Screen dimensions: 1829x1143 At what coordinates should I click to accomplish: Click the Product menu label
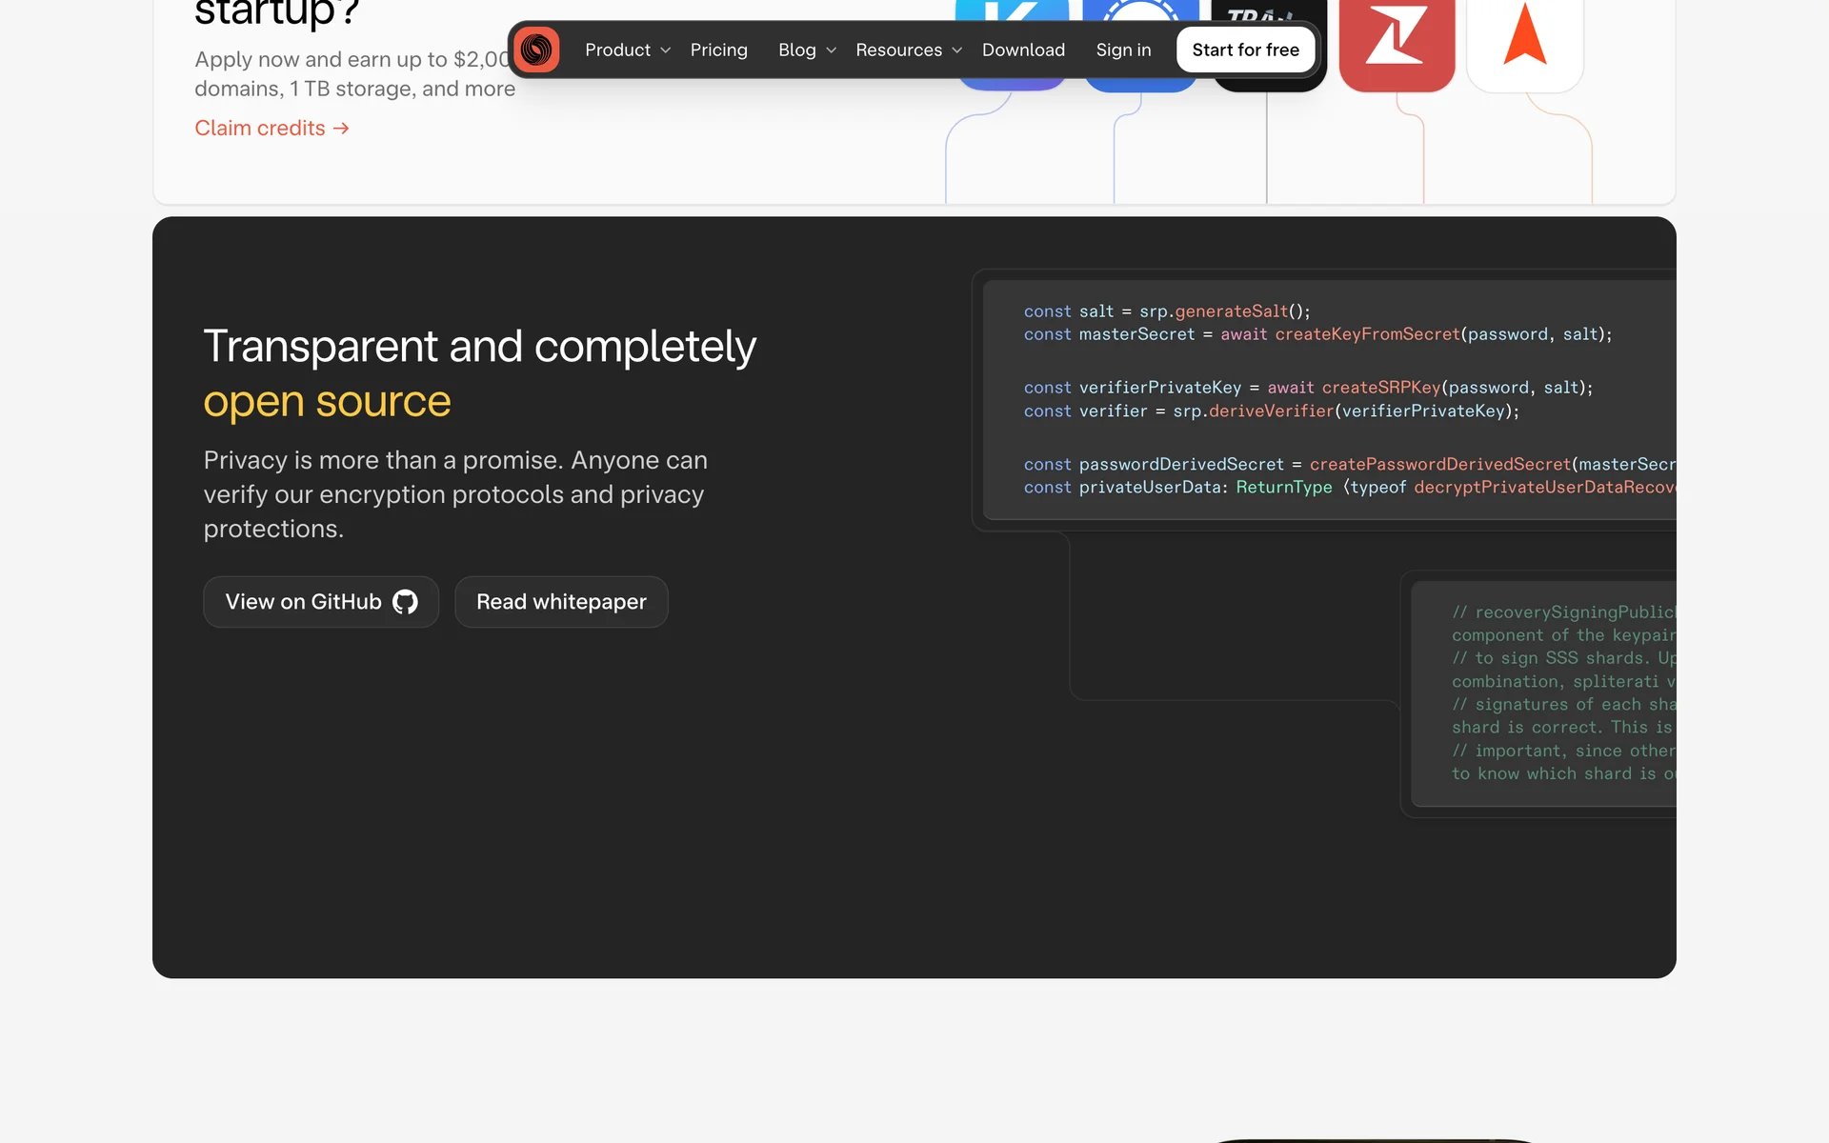tap(617, 50)
